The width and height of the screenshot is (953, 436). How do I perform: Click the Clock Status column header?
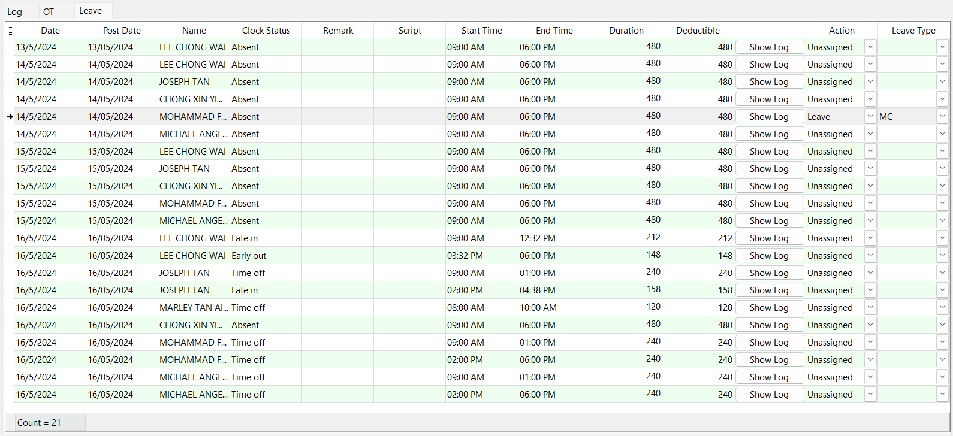point(266,31)
